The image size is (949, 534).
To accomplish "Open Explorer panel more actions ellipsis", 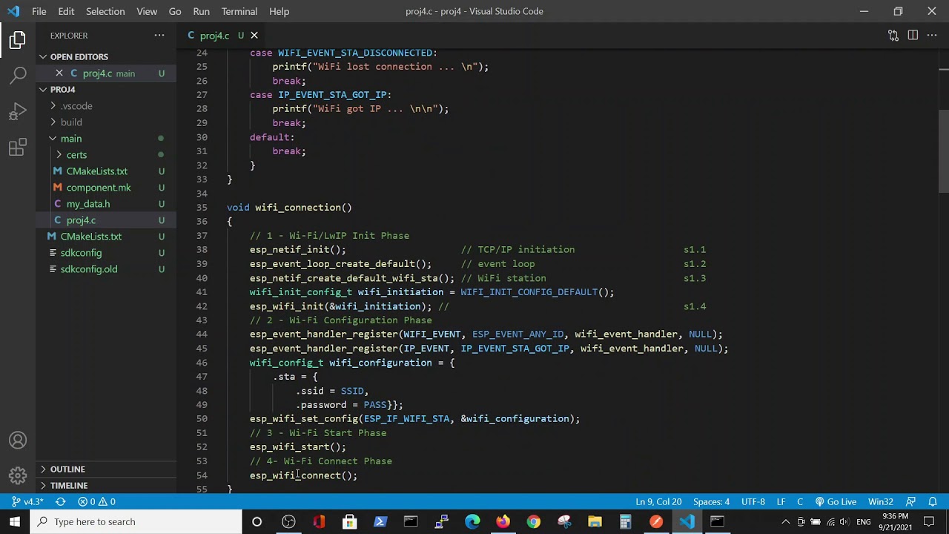I will click(159, 36).
